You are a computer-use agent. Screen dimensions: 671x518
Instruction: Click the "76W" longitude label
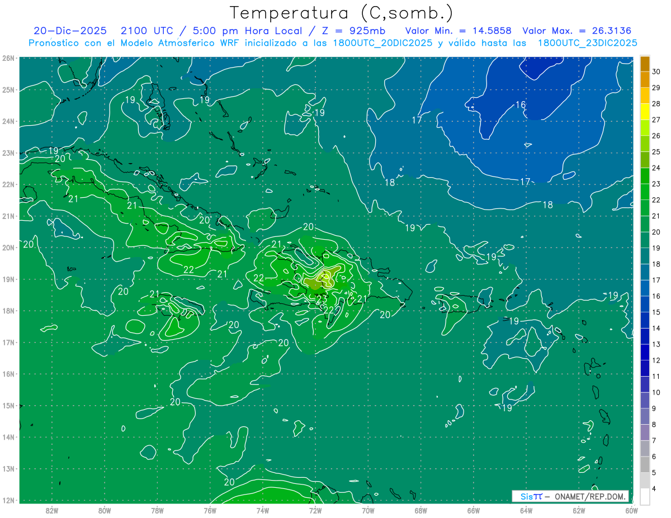pos(210,510)
